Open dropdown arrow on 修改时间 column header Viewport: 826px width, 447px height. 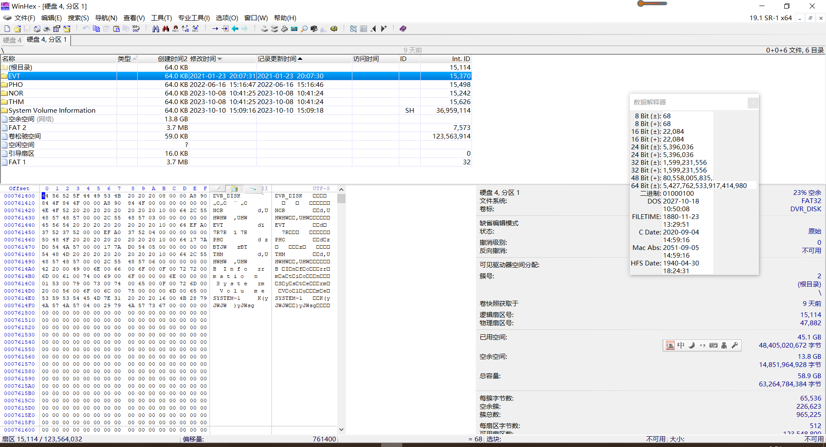pyautogui.click(x=220, y=59)
